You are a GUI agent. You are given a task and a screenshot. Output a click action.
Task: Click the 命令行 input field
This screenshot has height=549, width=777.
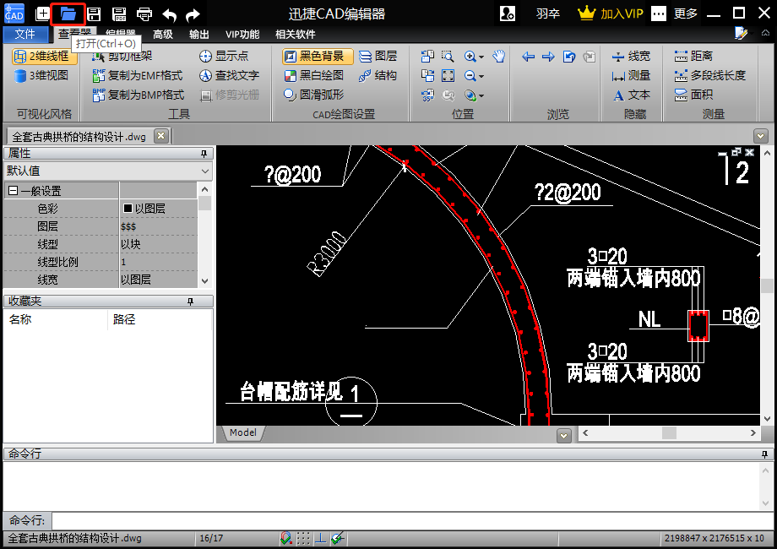pos(411,520)
